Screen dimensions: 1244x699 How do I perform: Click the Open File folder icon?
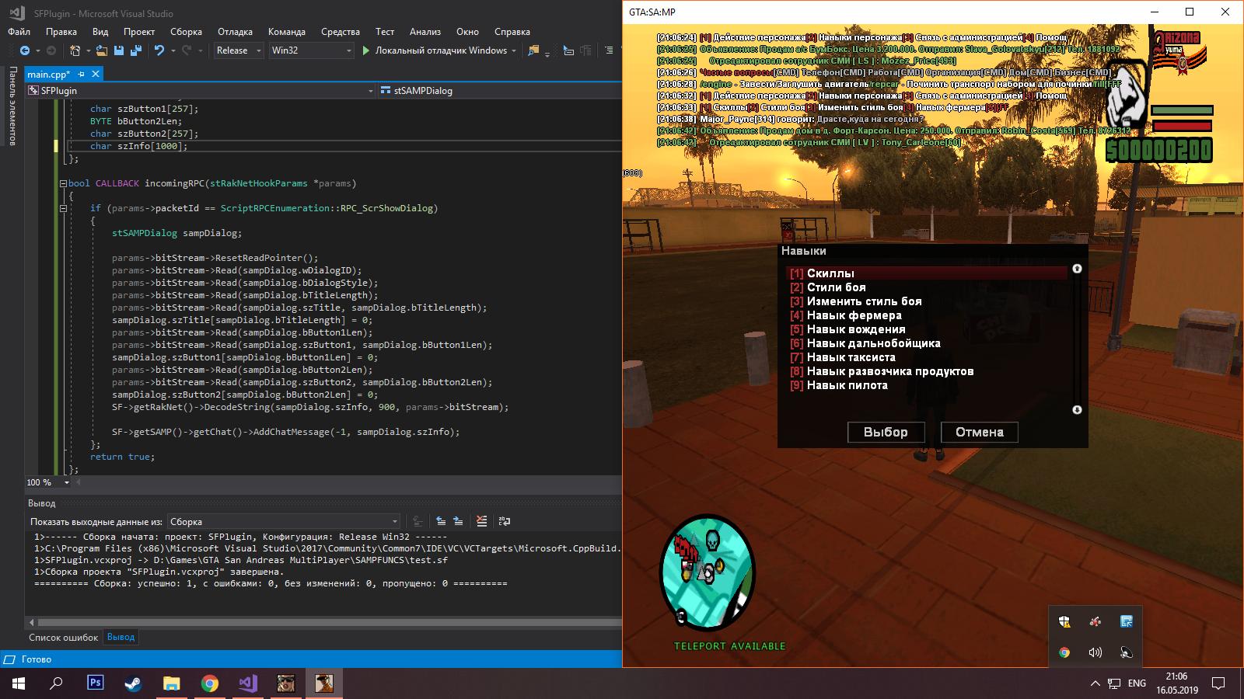click(102, 50)
